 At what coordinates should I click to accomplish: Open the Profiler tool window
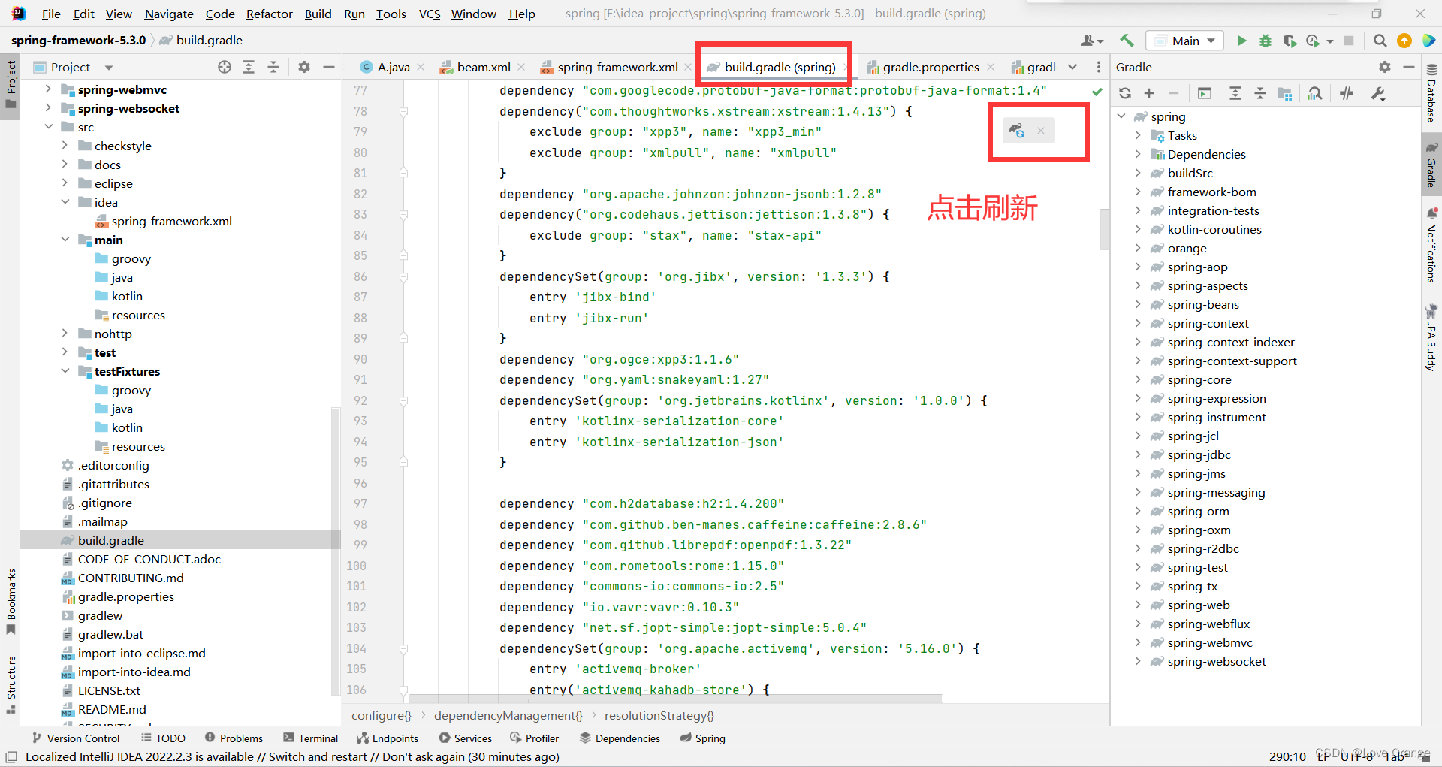click(x=534, y=738)
